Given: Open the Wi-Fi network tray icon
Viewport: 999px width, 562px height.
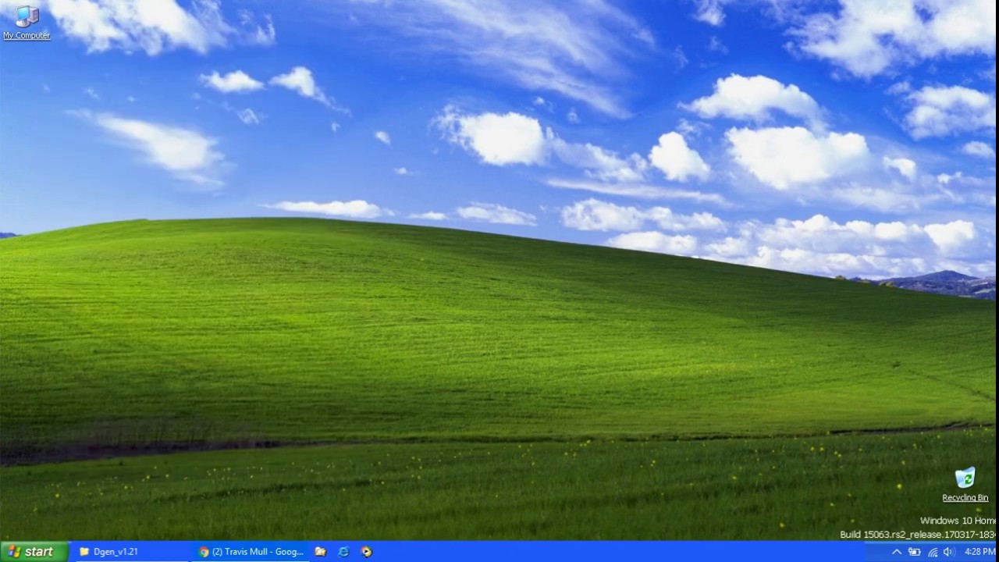Looking at the screenshot, I should coord(932,552).
